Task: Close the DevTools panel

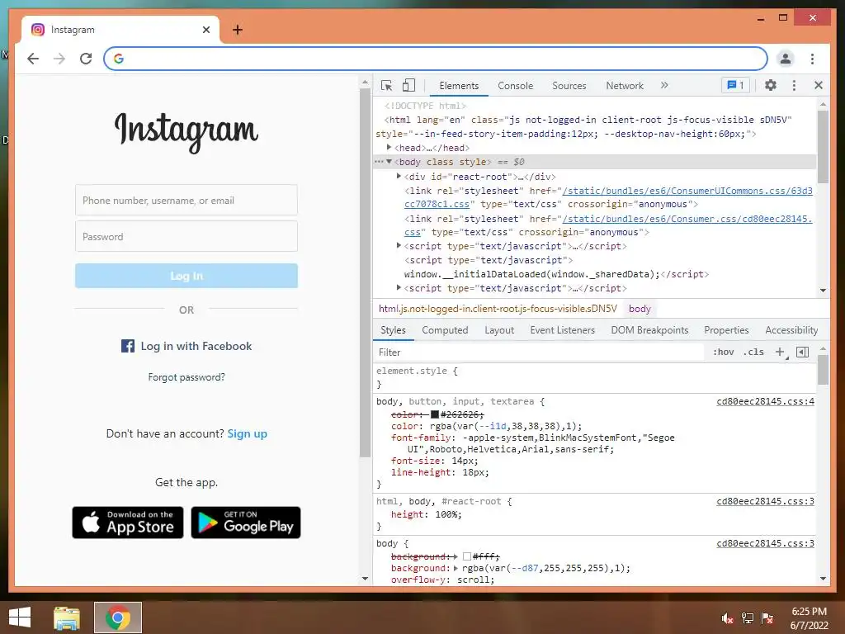Action: point(818,85)
